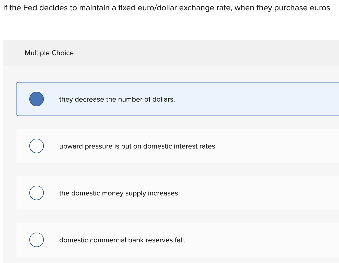
Task: Select the radio button for "domestic commercial bank reserves fall"
Action: pos(36,240)
